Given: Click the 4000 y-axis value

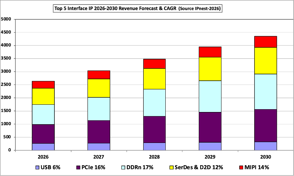Looking at the screenshot, I should point(6,45).
